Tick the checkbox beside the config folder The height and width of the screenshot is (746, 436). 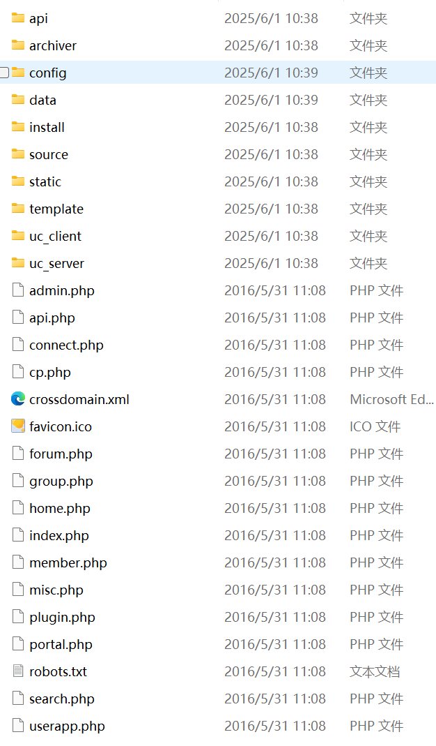pyautogui.click(x=4, y=73)
